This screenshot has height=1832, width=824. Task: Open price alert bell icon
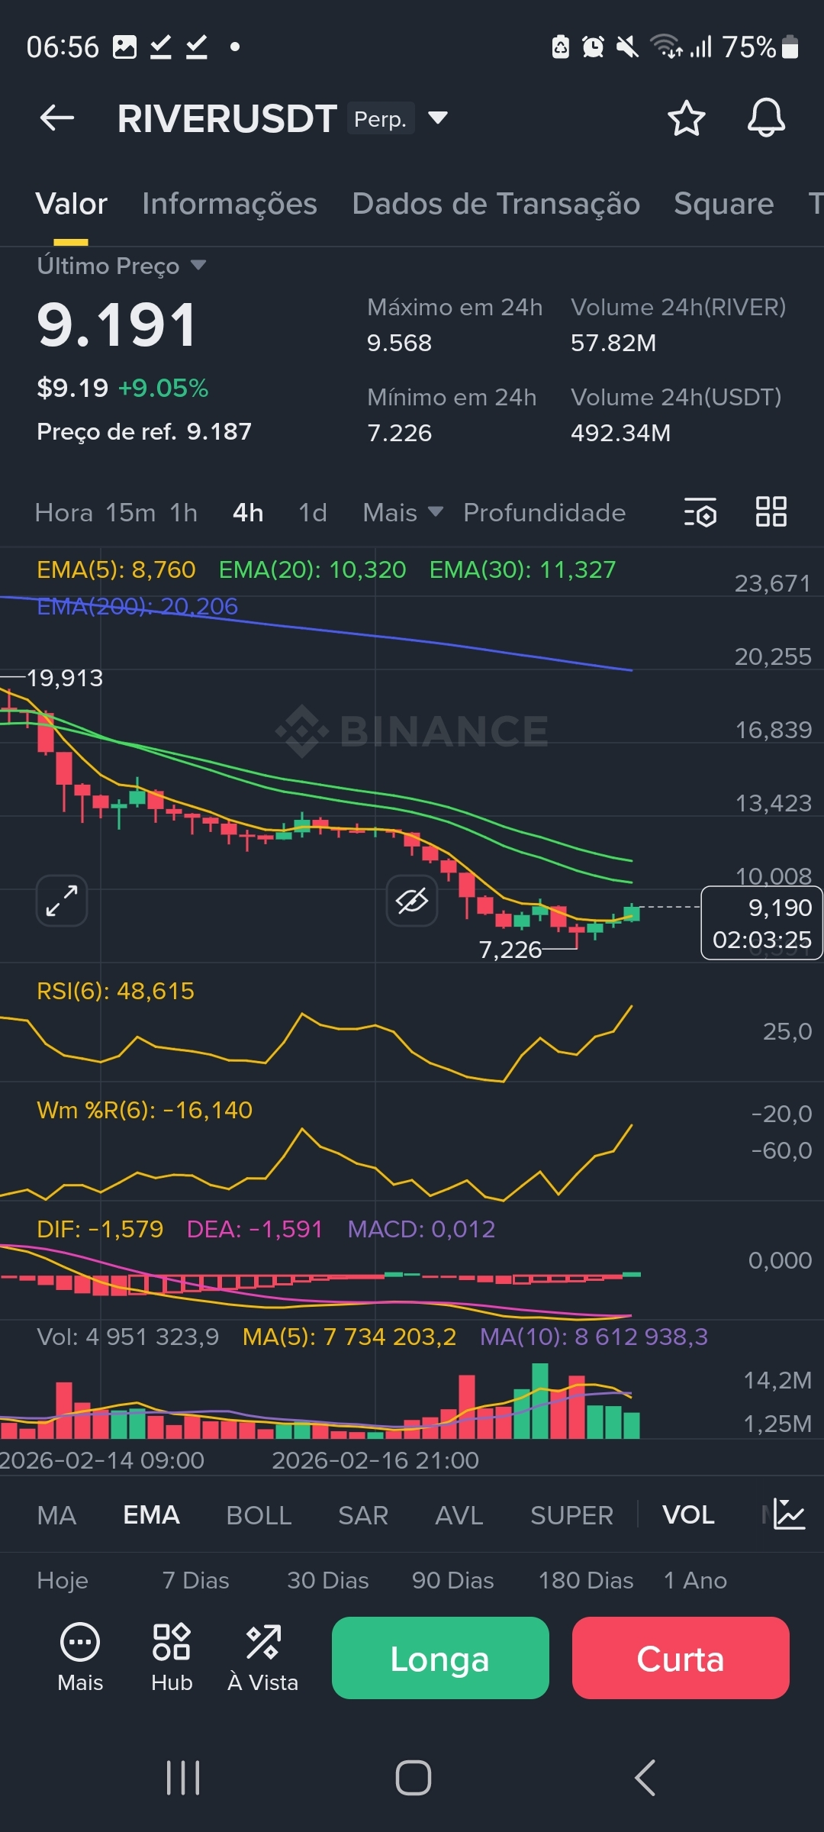click(x=766, y=118)
